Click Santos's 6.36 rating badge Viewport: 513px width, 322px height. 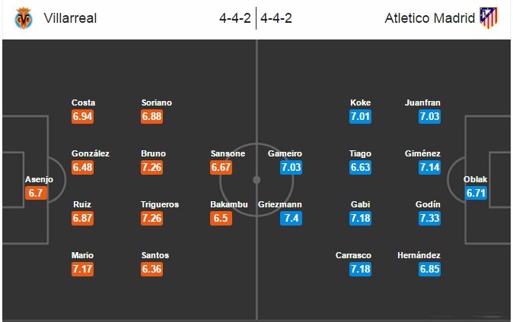click(x=151, y=269)
